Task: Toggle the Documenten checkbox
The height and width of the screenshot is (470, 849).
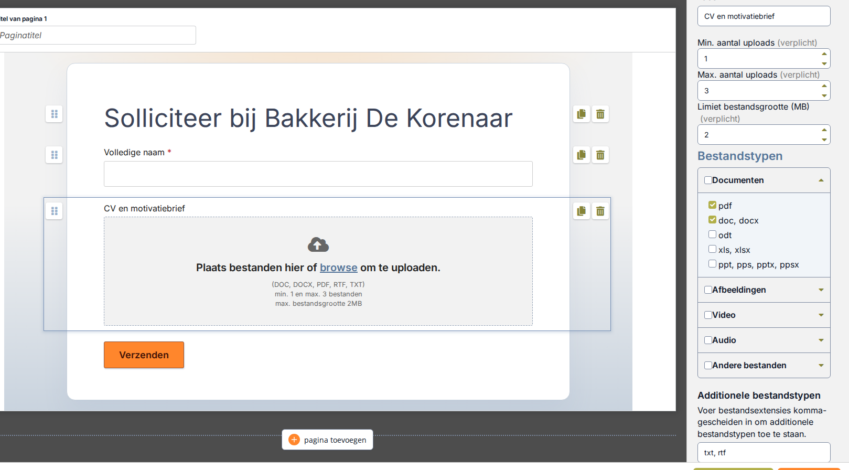Action: [708, 180]
